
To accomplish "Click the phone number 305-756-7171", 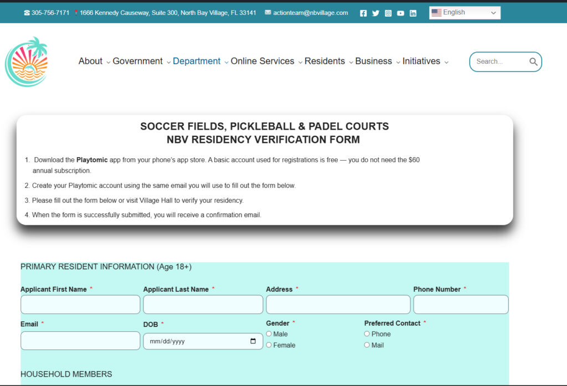I will coord(50,13).
